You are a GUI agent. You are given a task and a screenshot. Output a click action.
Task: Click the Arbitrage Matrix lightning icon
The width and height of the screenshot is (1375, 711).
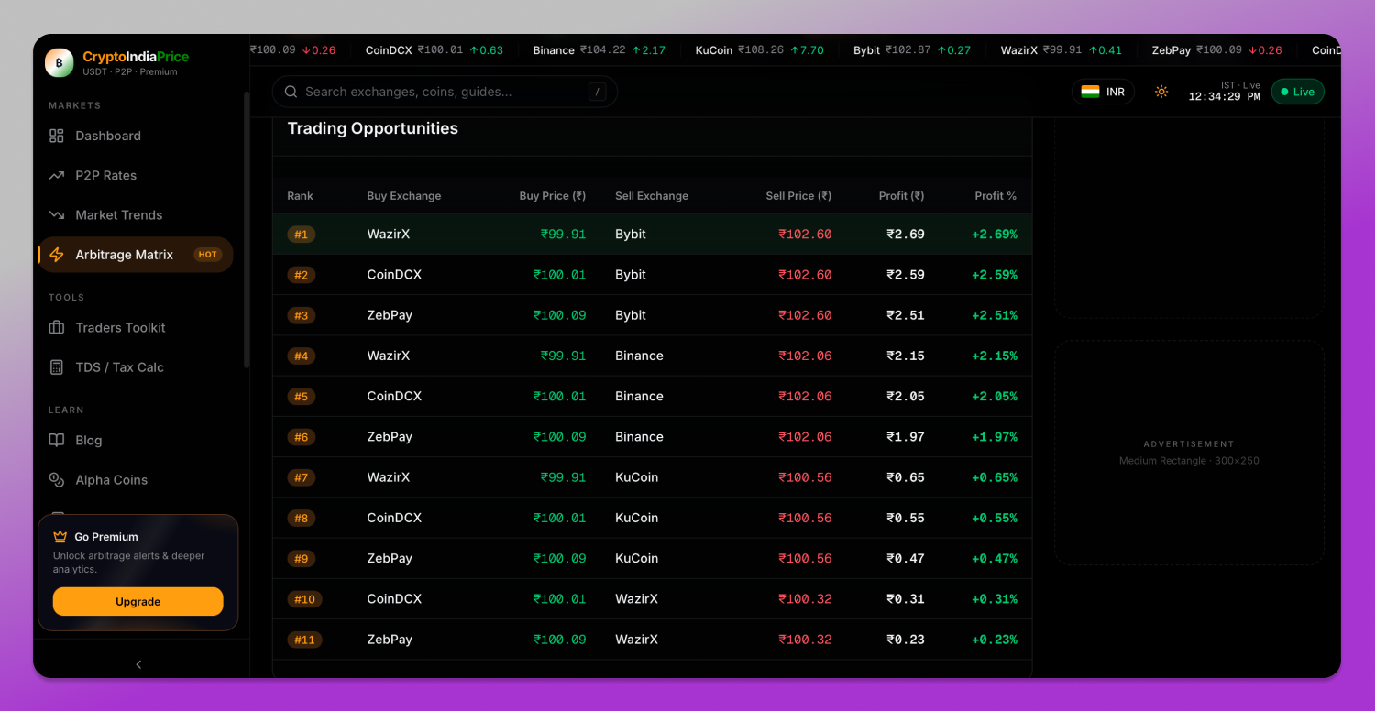tap(57, 255)
